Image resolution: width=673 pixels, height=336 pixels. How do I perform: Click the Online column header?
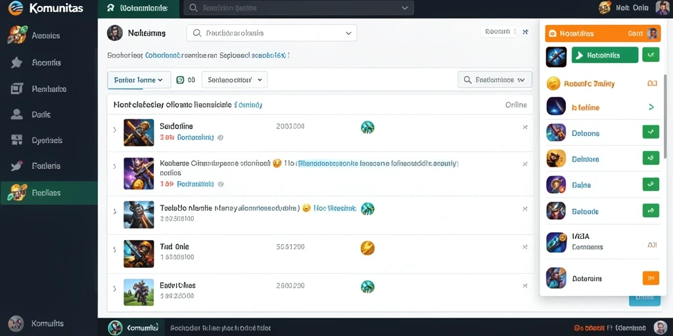coord(516,105)
